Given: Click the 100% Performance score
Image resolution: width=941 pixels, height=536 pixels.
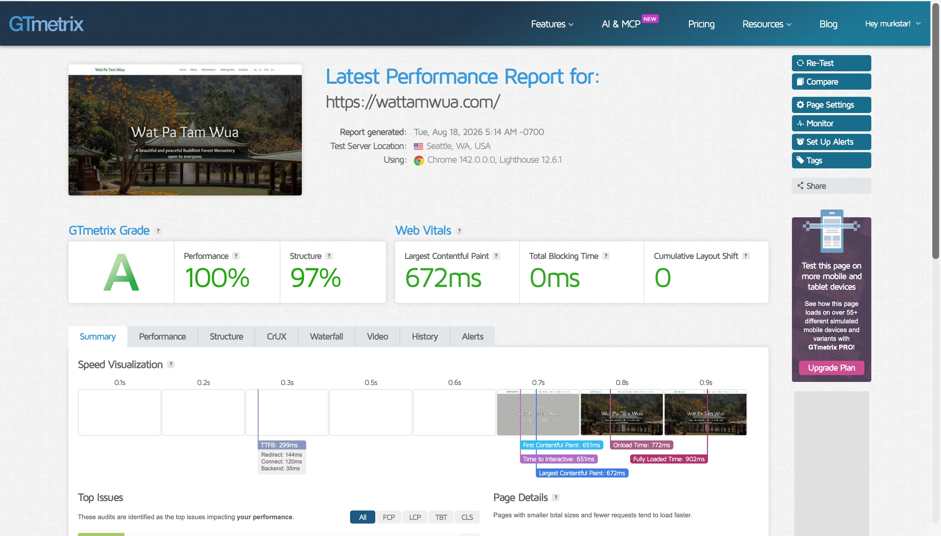Looking at the screenshot, I should click(218, 278).
